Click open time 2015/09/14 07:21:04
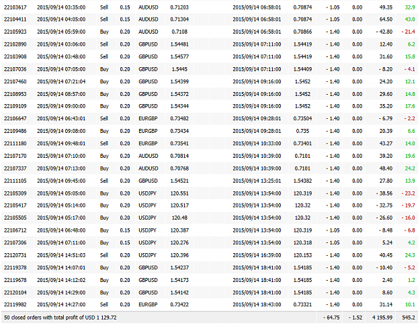Viewport: 420px width, 327px height. [61, 81]
